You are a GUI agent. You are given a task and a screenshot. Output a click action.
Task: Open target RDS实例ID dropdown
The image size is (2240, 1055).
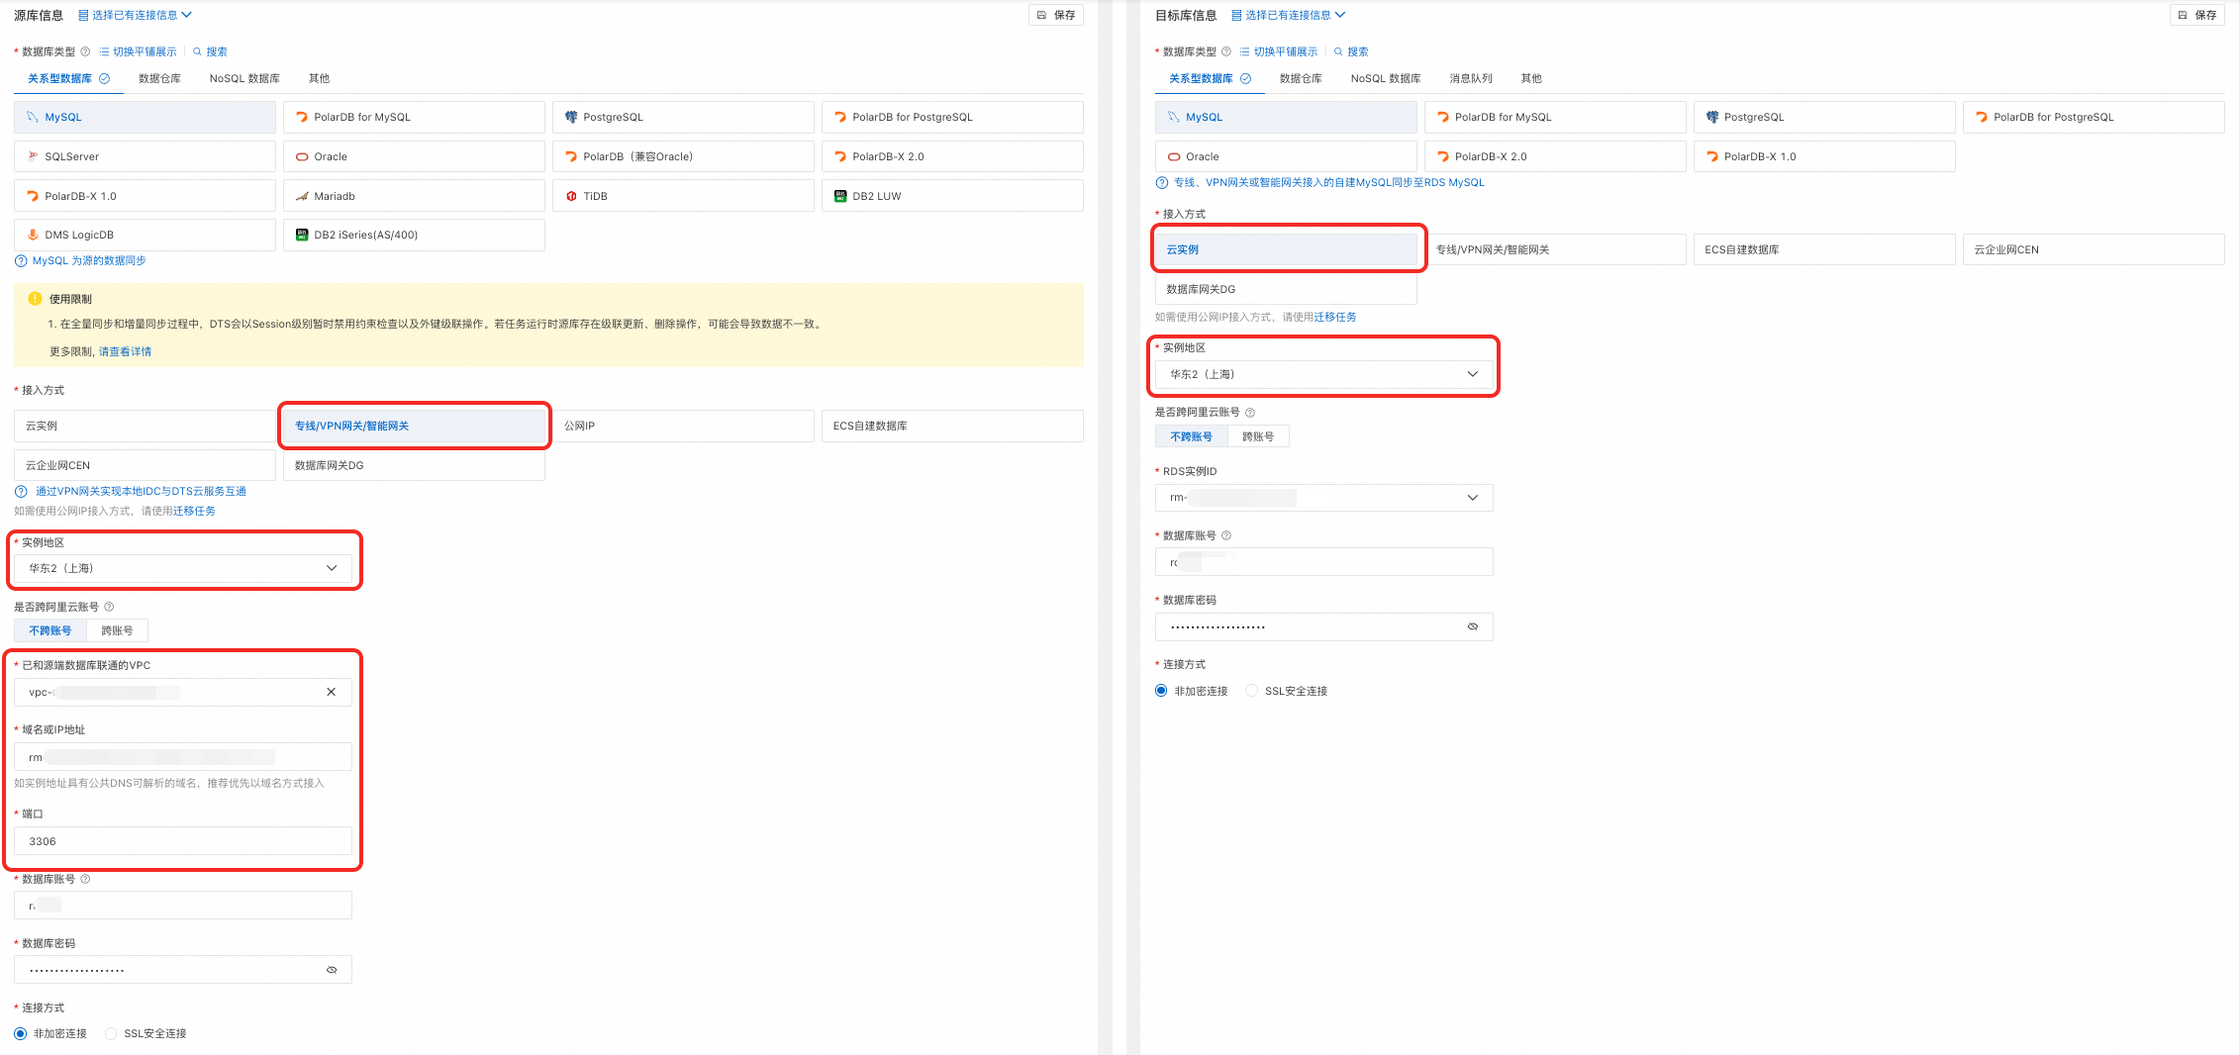click(1323, 498)
